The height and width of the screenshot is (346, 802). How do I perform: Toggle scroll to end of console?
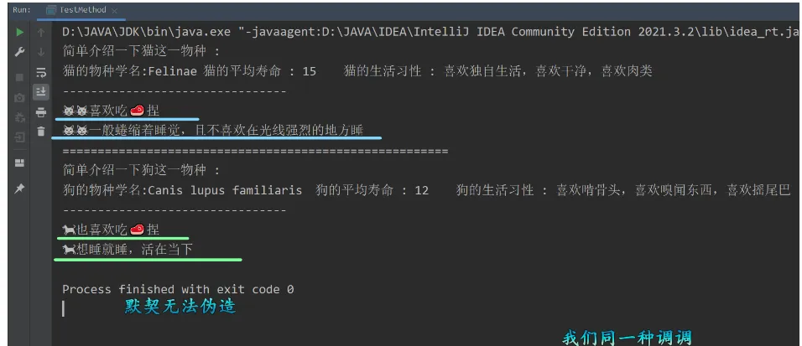(x=41, y=92)
